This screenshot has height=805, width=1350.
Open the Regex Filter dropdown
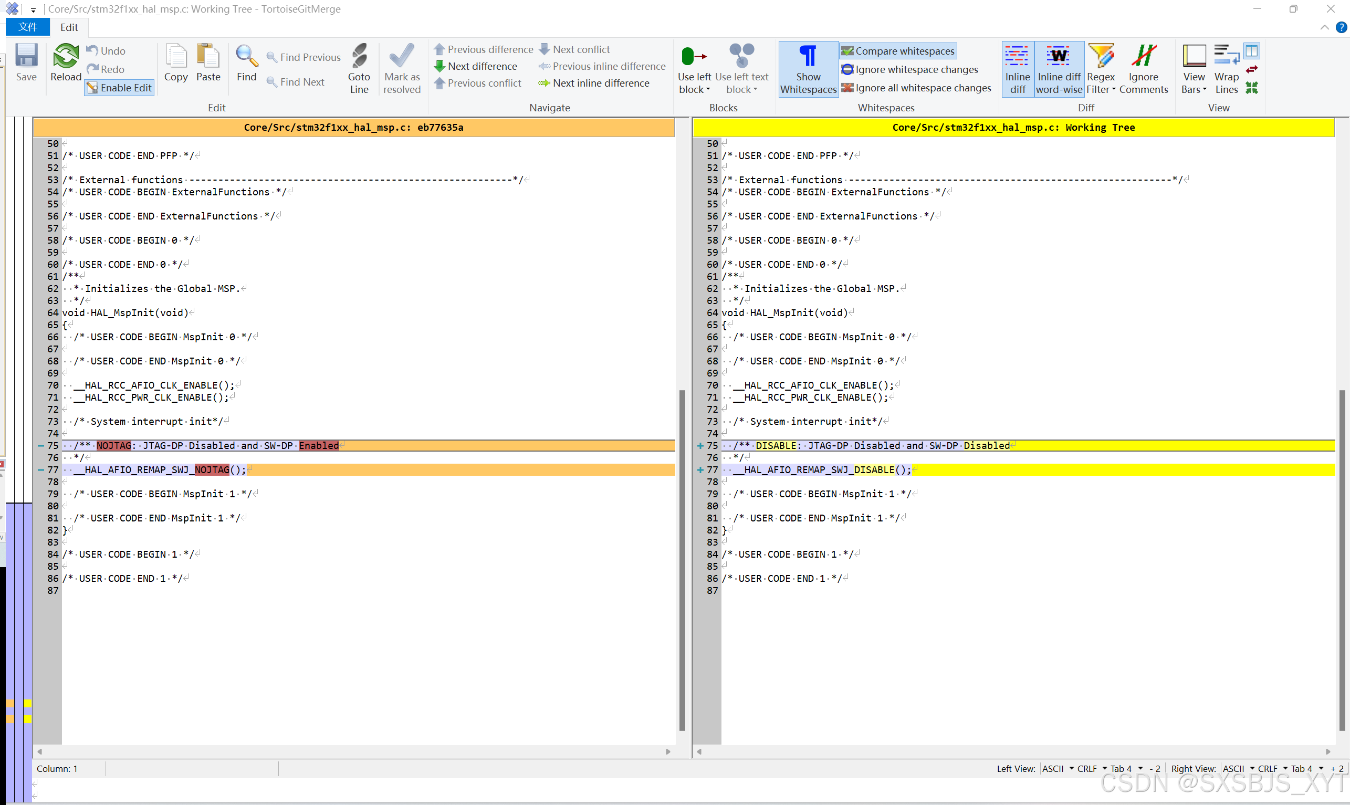coord(1101,89)
